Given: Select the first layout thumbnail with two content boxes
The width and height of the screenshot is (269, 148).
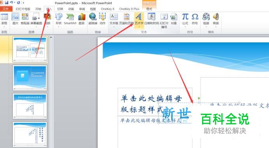Looking at the screenshot, I should point(30,50).
